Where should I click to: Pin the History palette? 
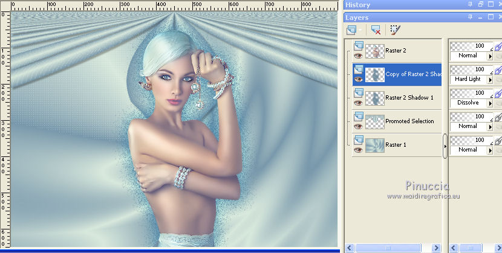(x=471, y=4)
